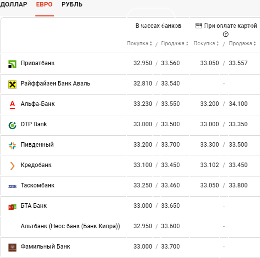
Task: Switch to the РУБЛЬ tab
Action: (72, 4)
